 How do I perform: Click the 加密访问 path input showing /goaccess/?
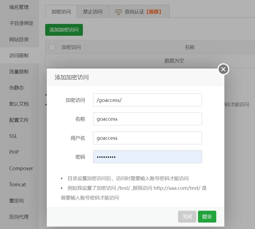click(x=147, y=100)
